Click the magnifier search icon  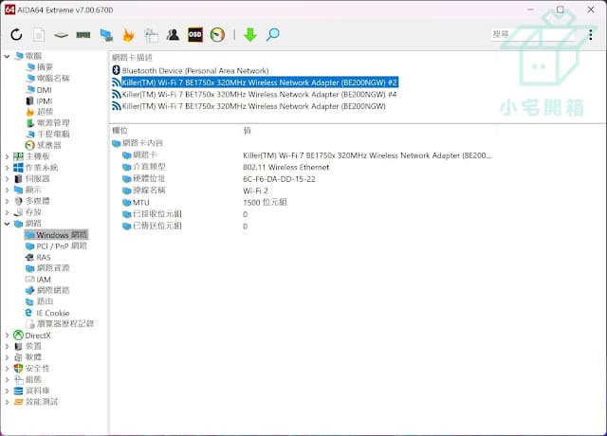[272, 35]
